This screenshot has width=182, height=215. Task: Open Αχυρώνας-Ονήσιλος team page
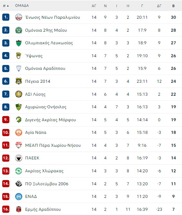click(x=46, y=107)
